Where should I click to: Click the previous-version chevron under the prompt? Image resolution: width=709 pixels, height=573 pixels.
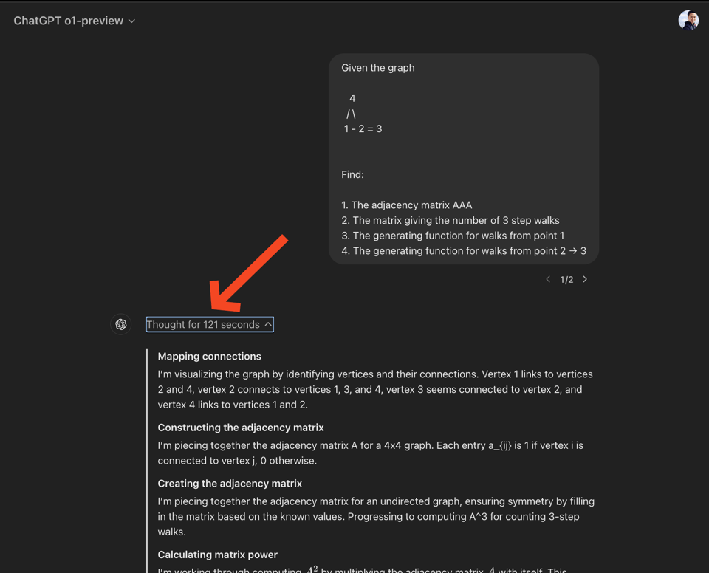pyautogui.click(x=548, y=279)
